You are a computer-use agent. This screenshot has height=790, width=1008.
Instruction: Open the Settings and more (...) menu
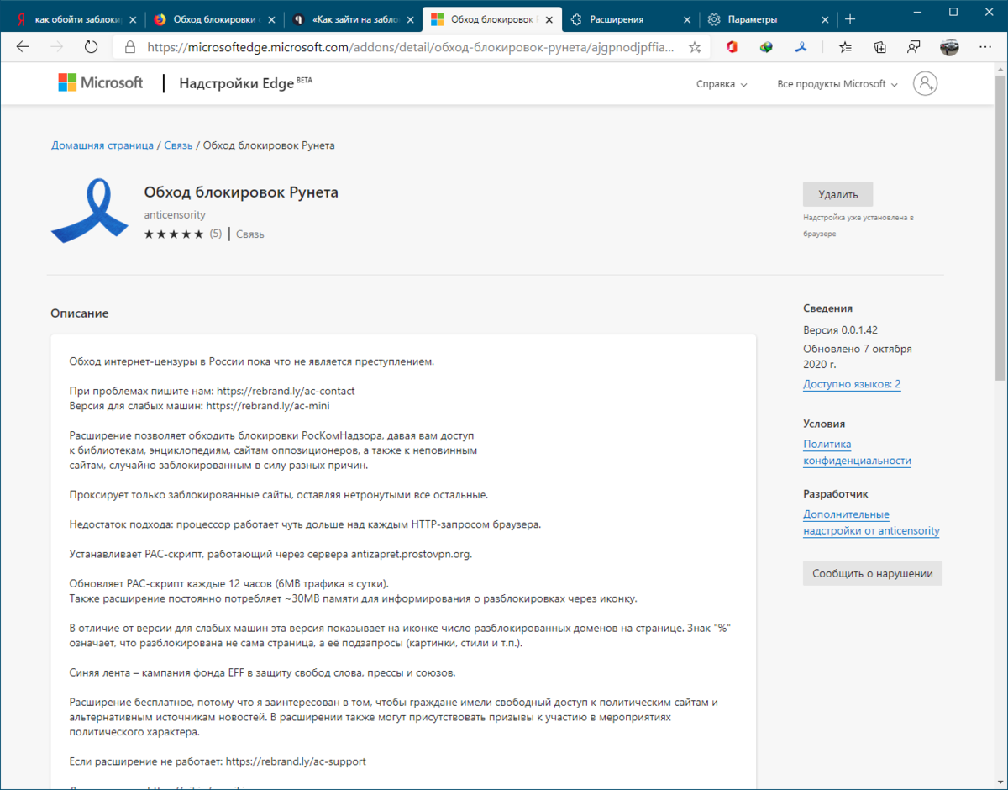[984, 48]
